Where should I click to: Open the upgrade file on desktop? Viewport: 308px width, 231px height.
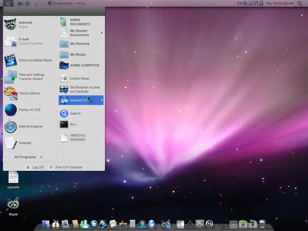coord(13,180)
